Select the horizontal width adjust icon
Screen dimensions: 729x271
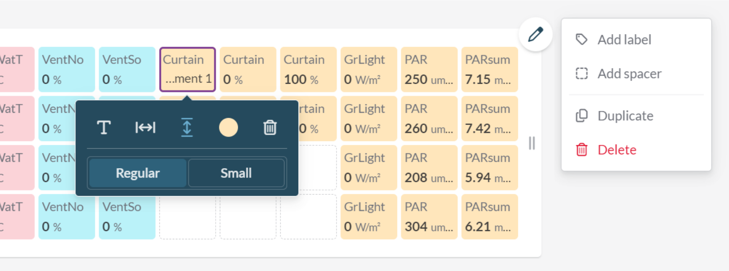coord(145,127)
